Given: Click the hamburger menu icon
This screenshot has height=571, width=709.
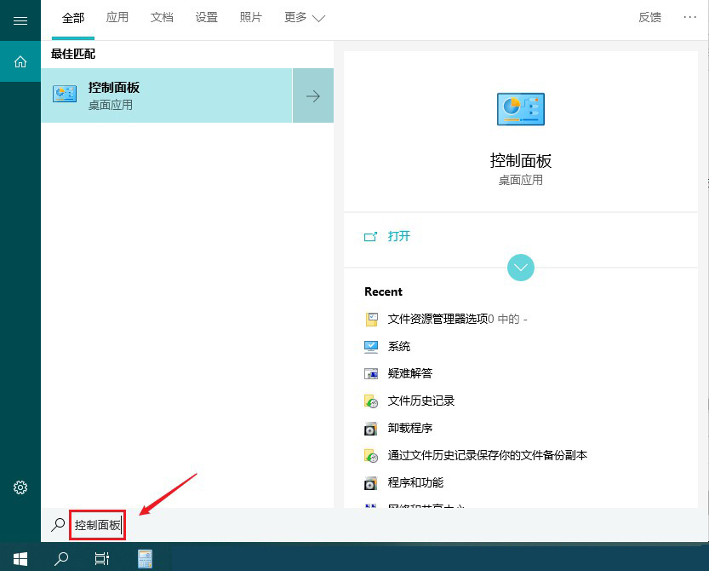Looking at the screenshot, I should (20, 20).
